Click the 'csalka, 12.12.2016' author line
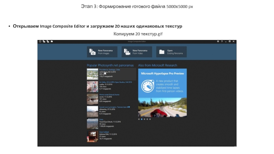The image size is (274, 154). [106, 84]
